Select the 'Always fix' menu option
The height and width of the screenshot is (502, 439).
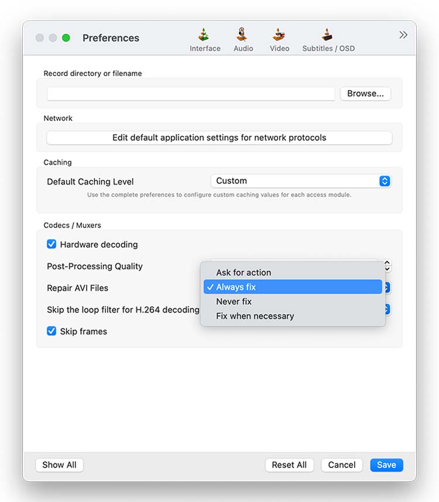tap(236, 287)
